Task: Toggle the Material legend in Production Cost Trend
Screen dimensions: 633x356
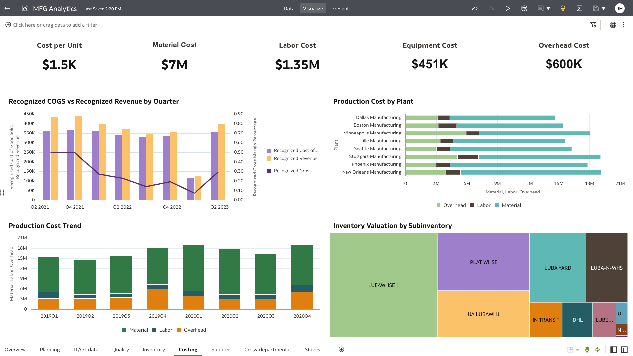Action: [135, 330]
